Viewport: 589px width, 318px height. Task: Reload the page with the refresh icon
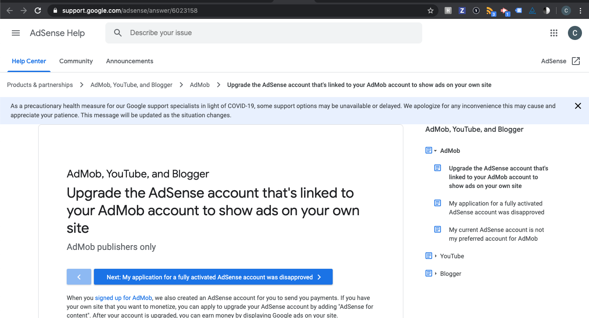[x=38, y=11]
